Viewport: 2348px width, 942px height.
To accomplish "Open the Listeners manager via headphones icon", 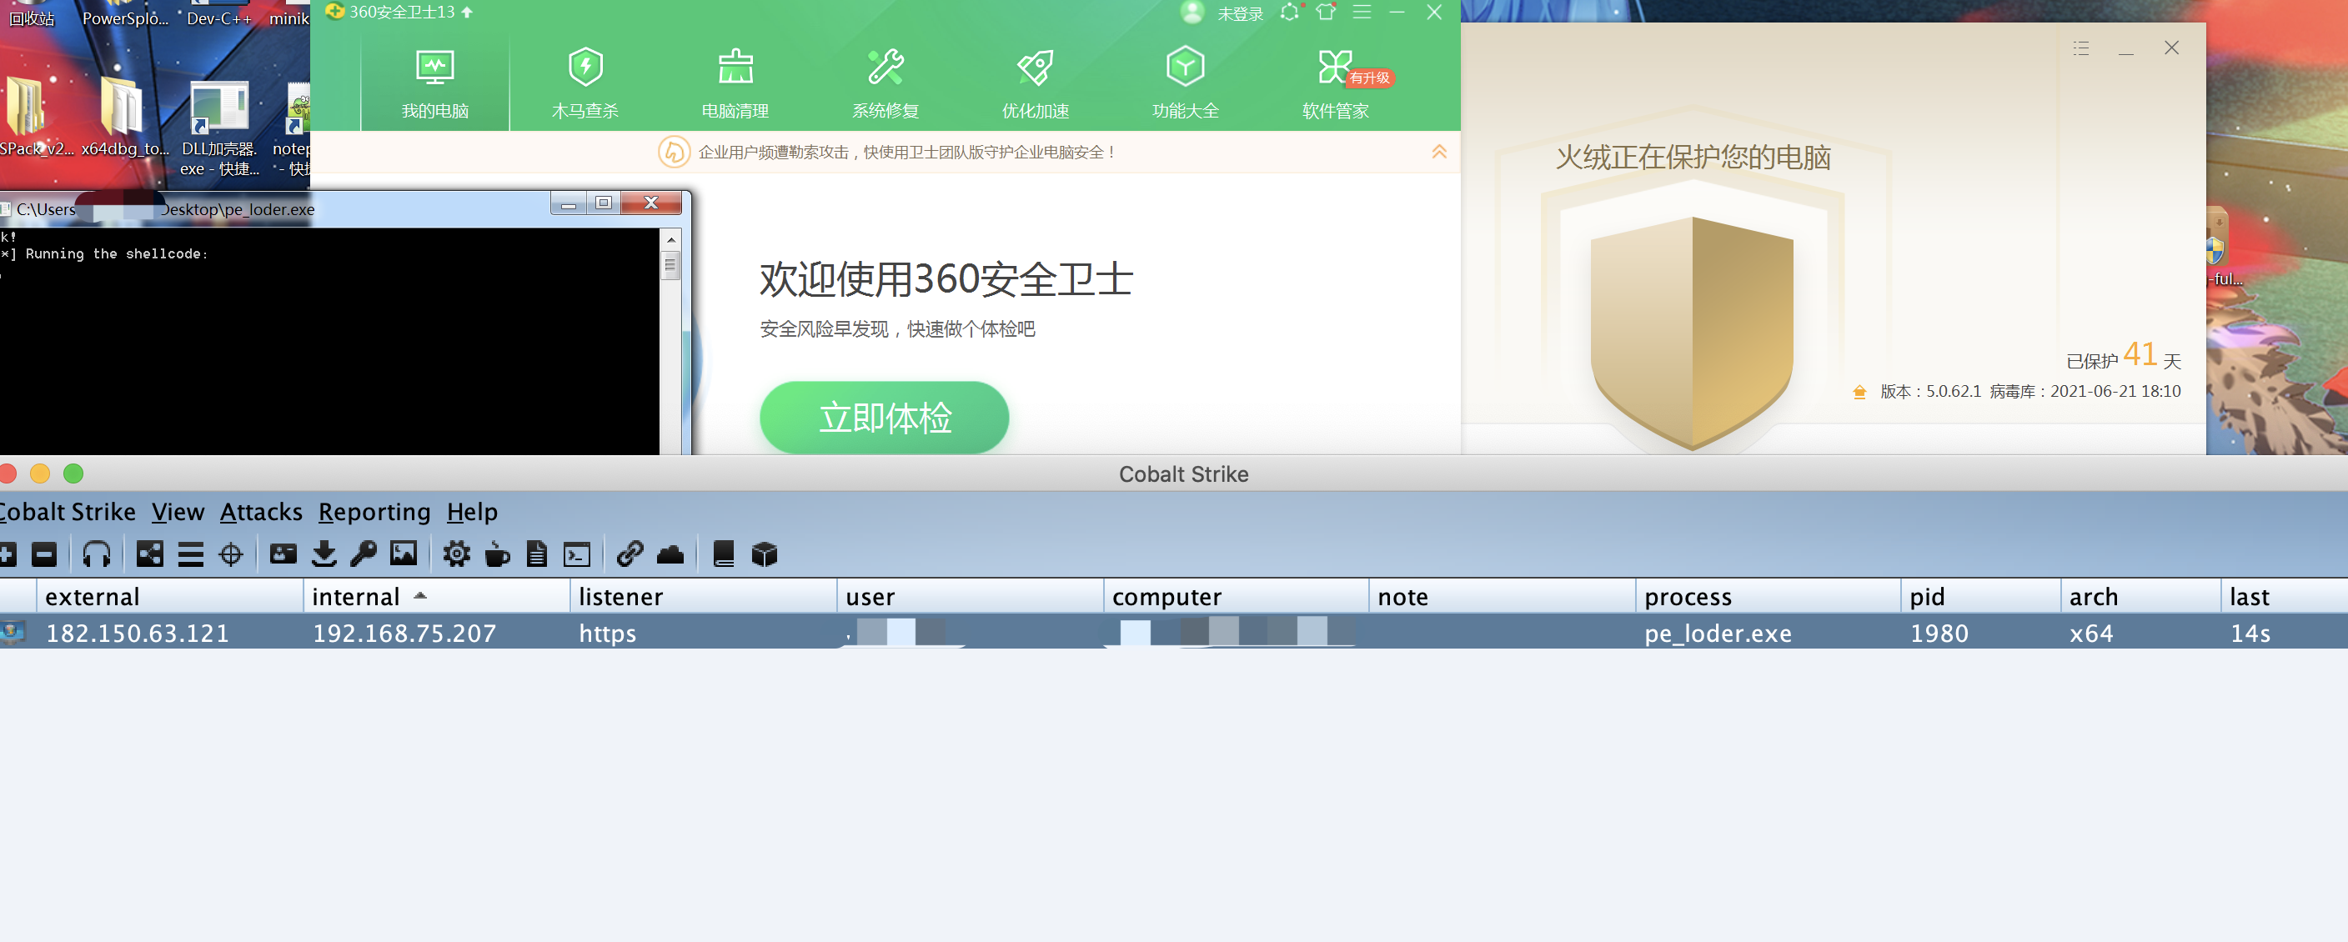I will click(x=97, y=554).
